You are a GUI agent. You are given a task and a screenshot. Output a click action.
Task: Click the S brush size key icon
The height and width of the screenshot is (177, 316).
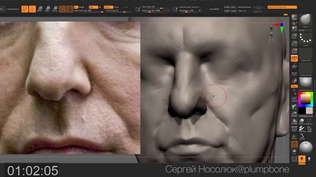click(137, 9)
